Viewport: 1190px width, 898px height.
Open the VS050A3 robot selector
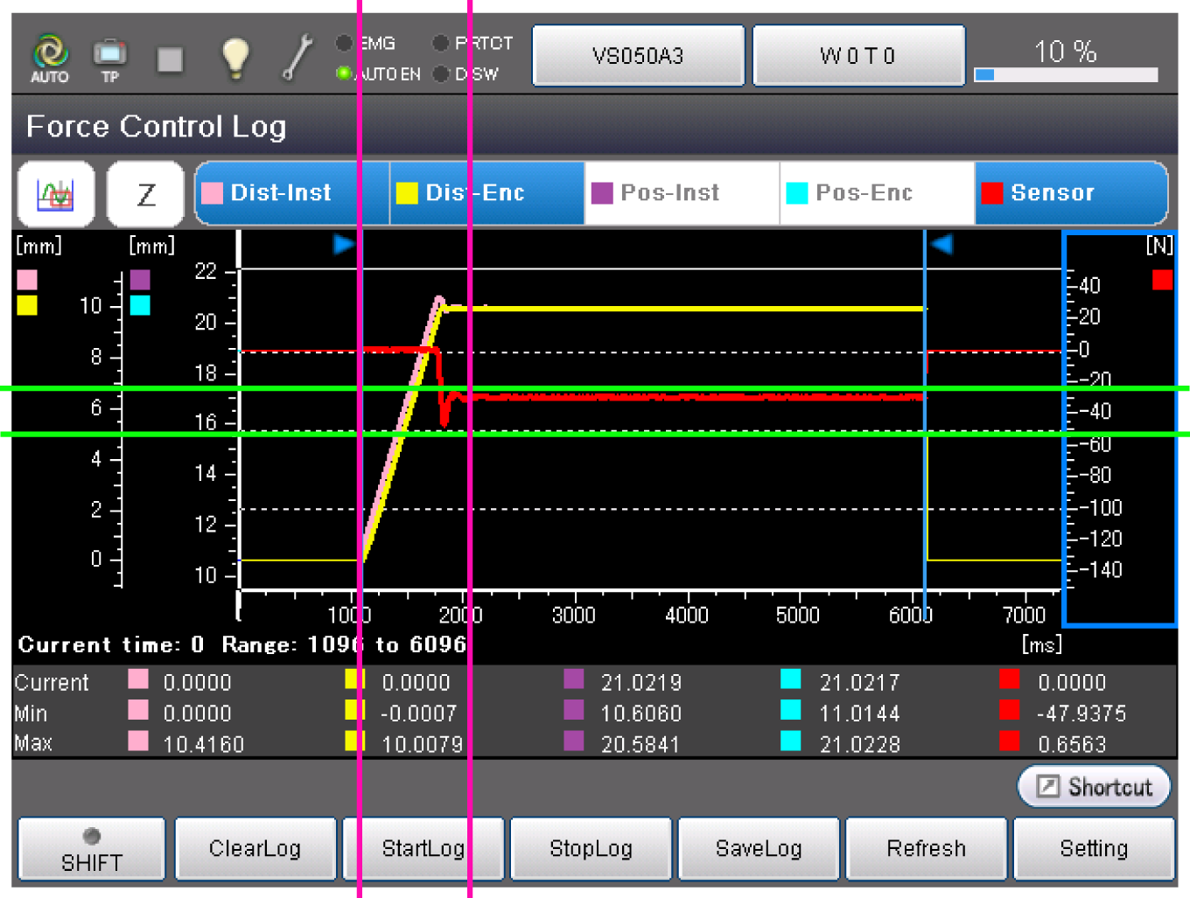pyautogui.click(x=638, y=56)
